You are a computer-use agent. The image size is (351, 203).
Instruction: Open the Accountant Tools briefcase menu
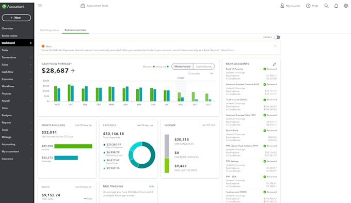(x=94, y=6)
